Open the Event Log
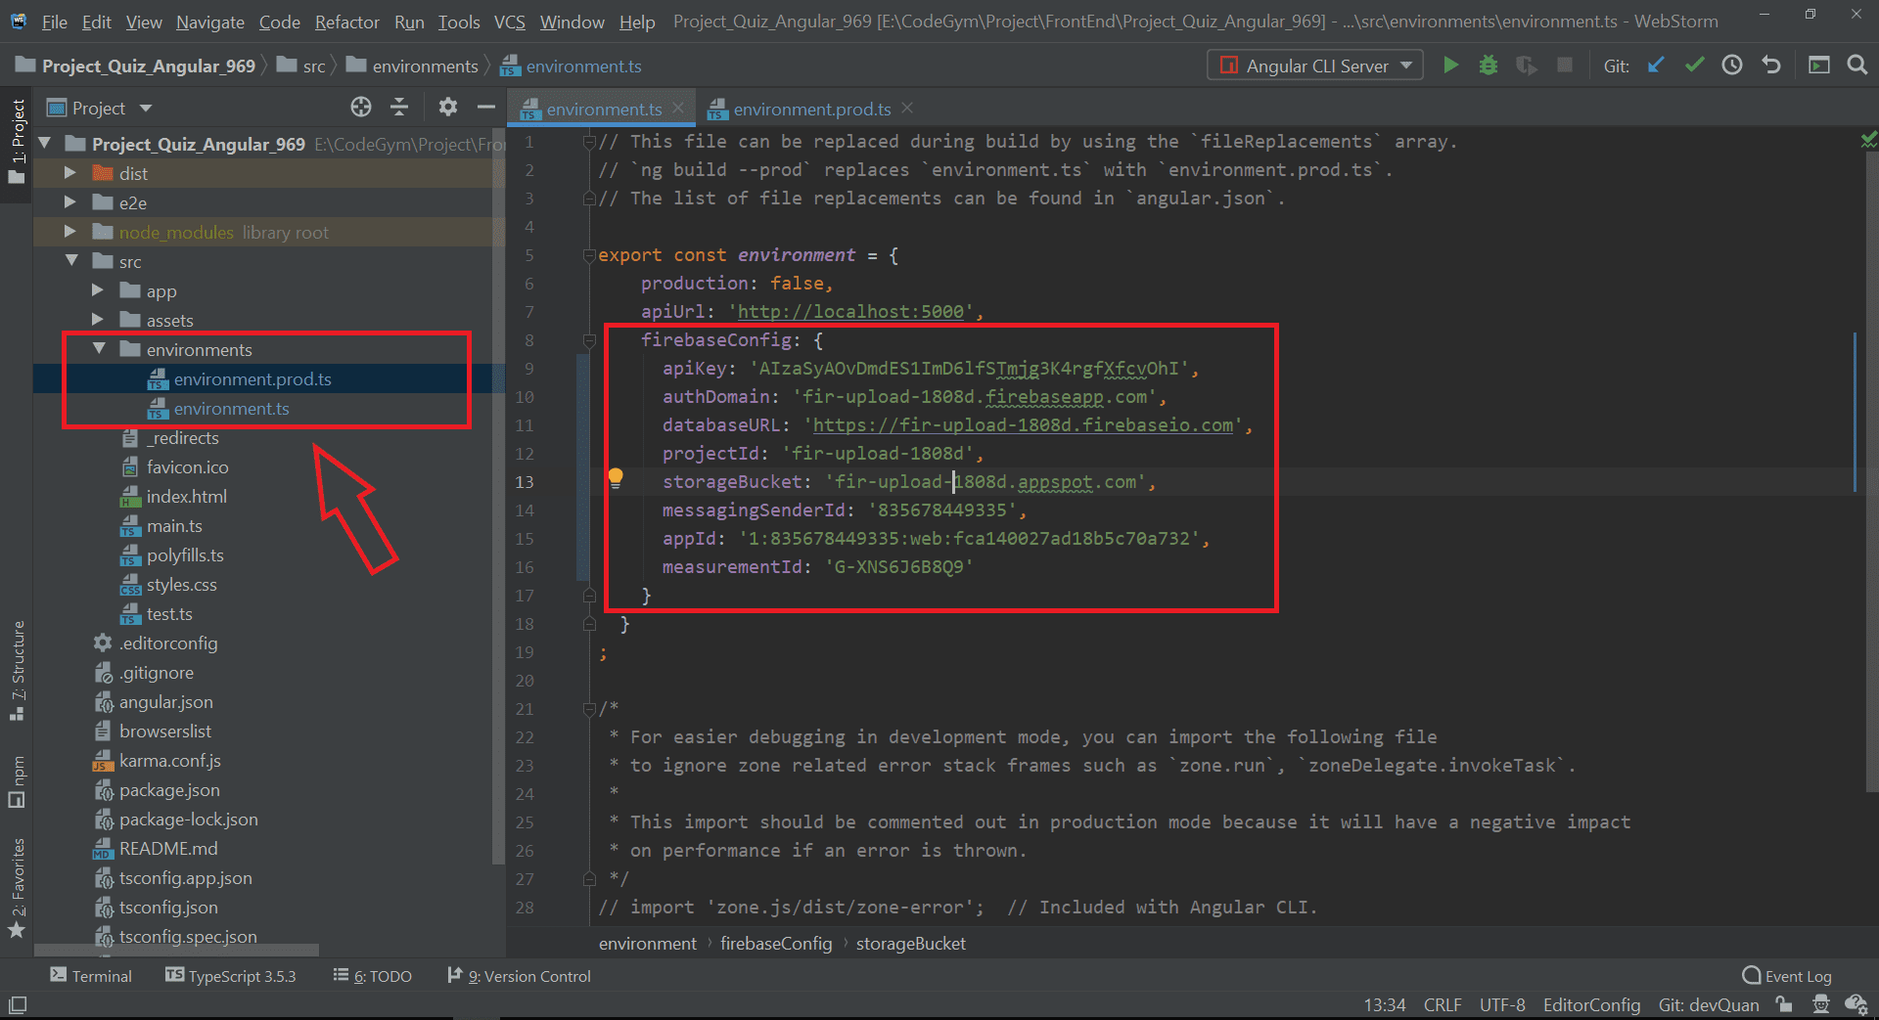 [1787, 976]
